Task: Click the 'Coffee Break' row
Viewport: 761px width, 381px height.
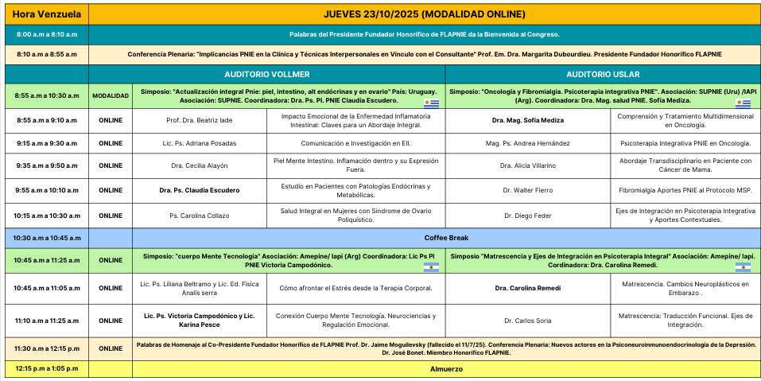Action: click(446, 238)
